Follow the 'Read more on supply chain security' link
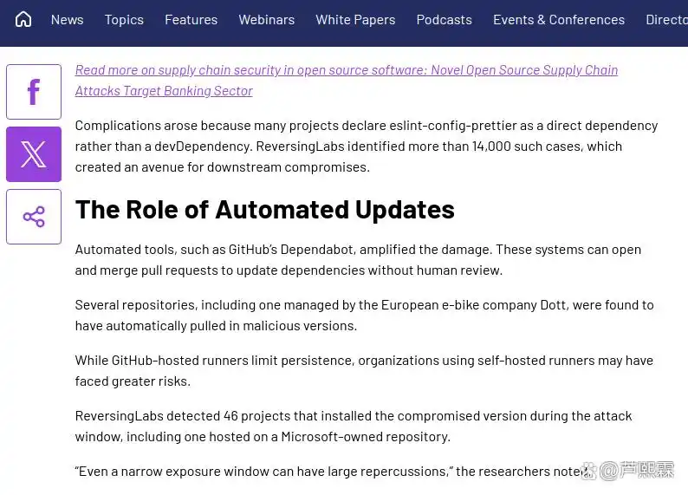The image size is (688, 495). (x=347, y=81)
